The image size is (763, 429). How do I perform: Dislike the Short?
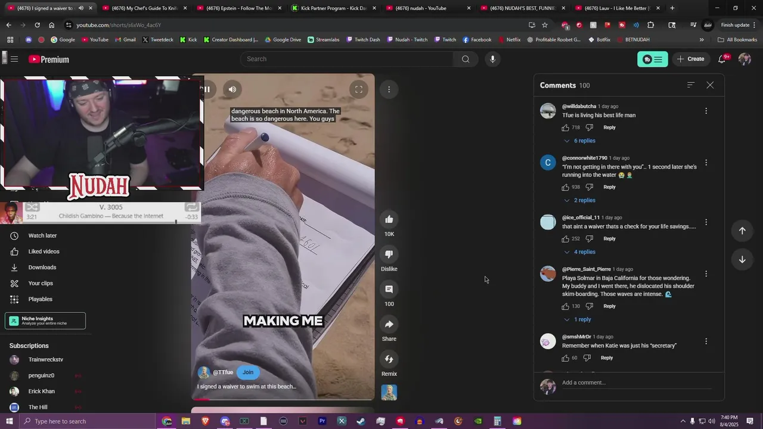tap(389, 254)
